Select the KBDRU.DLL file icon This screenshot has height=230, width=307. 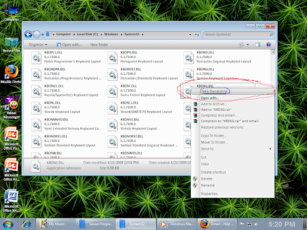pos(188,74)
